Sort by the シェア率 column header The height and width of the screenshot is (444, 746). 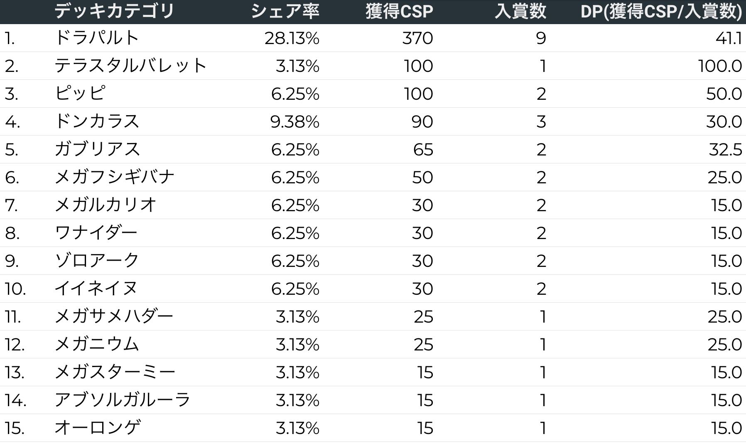pos(285,11)
